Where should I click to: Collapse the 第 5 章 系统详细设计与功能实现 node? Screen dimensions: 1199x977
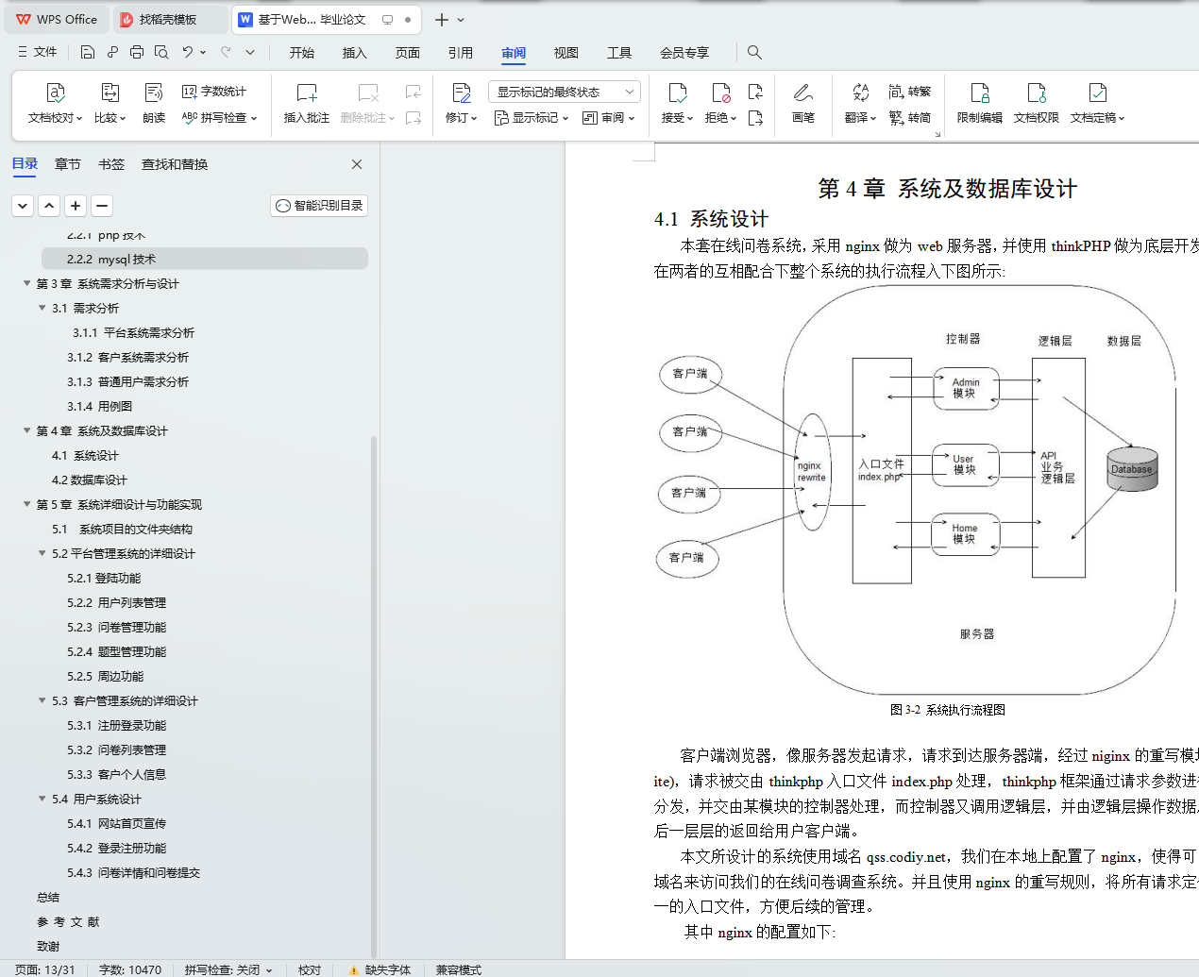tap(27, 504)
